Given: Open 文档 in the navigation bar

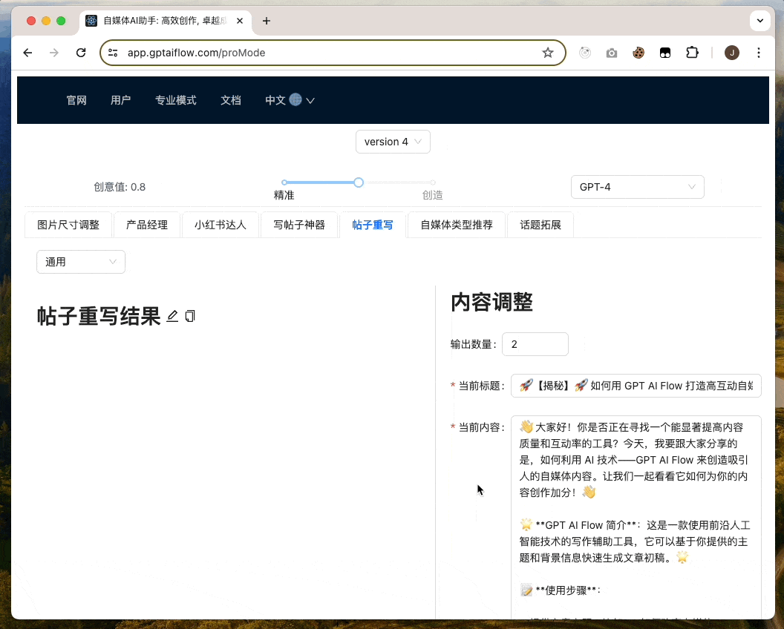Looking at the screenshot, I should 231,100.
